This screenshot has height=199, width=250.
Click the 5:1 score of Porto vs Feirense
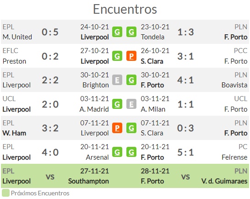185,152
